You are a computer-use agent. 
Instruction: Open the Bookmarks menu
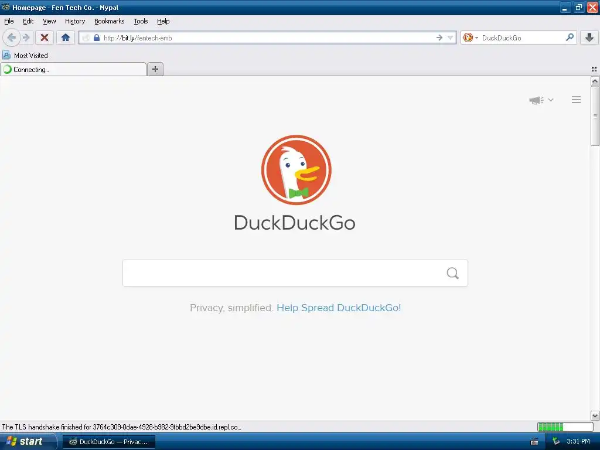point(110,21)
